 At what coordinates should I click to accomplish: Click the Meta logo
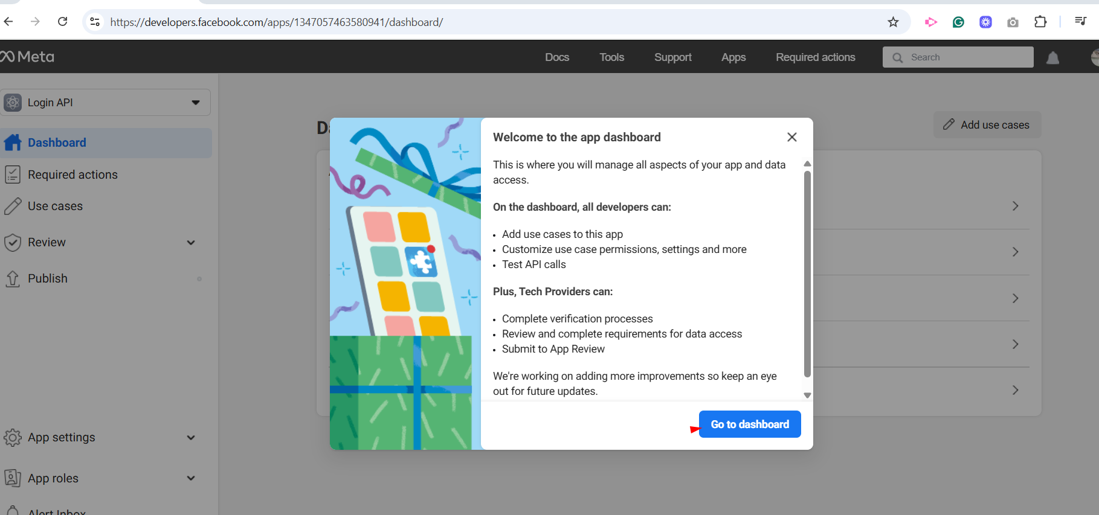point(28,57)
